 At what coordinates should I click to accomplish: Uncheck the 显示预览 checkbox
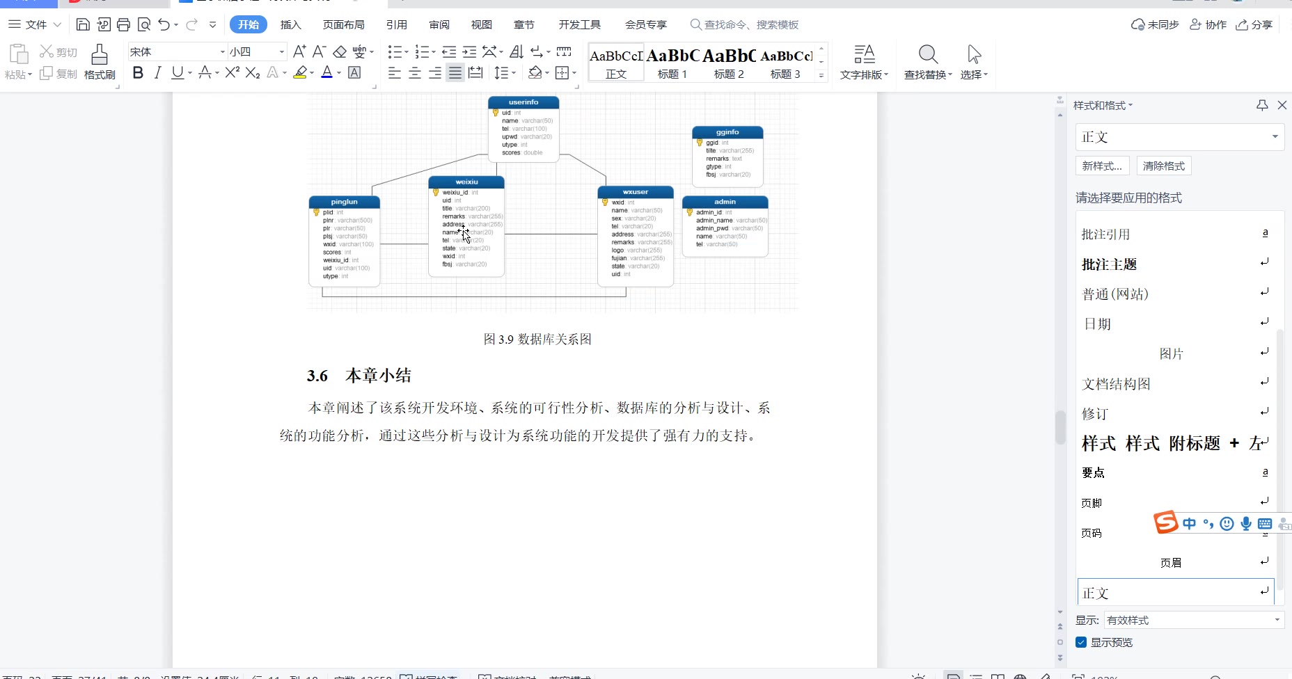(x=1081, y=642)
